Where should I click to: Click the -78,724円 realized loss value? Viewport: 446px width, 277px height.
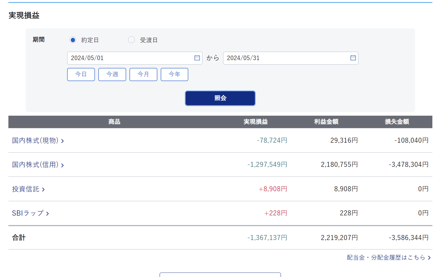(272, 140)
